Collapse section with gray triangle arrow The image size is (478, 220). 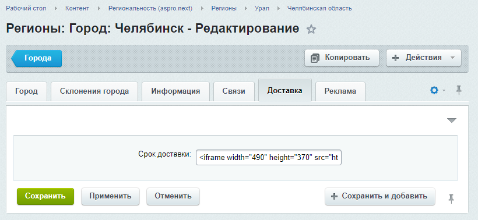[452, 120]
